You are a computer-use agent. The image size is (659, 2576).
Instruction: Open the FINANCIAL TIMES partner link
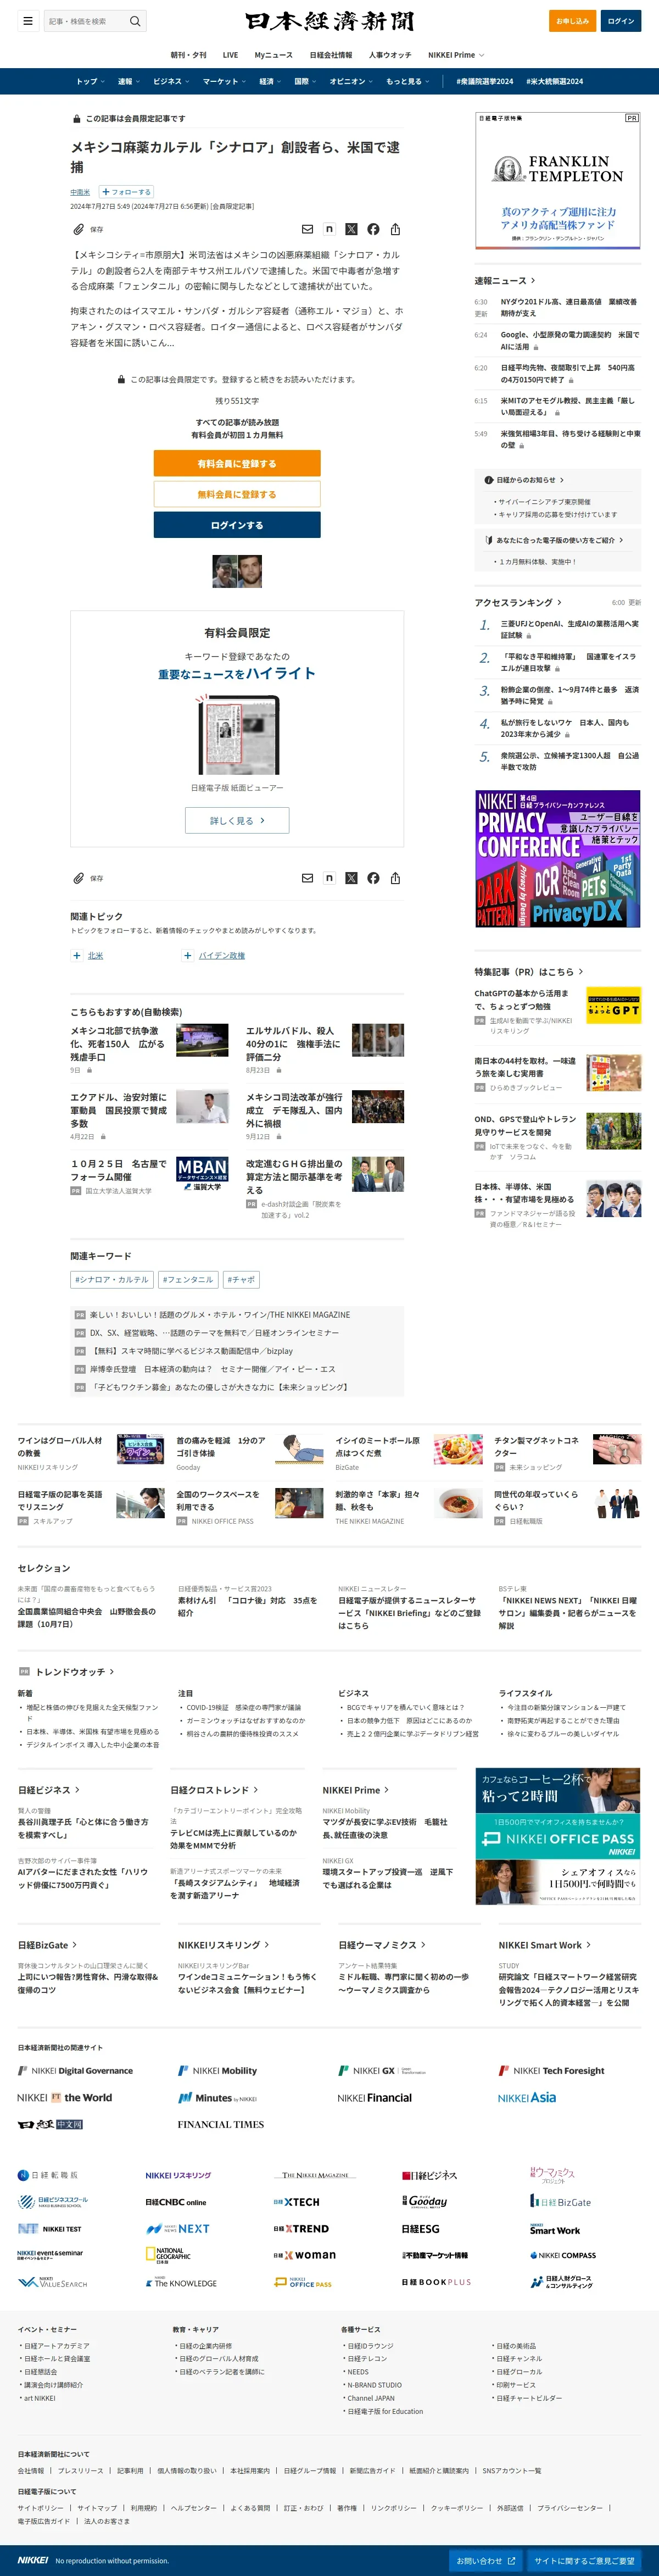(x=221, y=2124)
